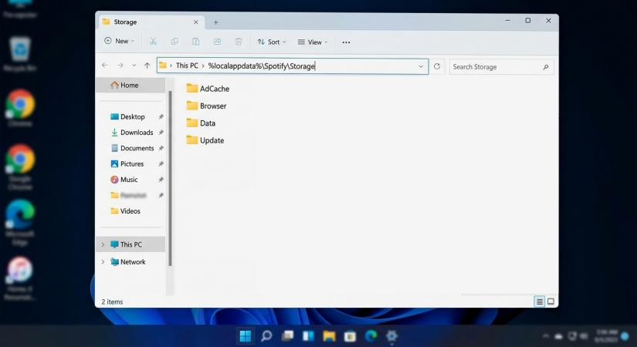637x347 pixels.
Task: Click the search magnifier icon
Action: click(x=546, y=67)
